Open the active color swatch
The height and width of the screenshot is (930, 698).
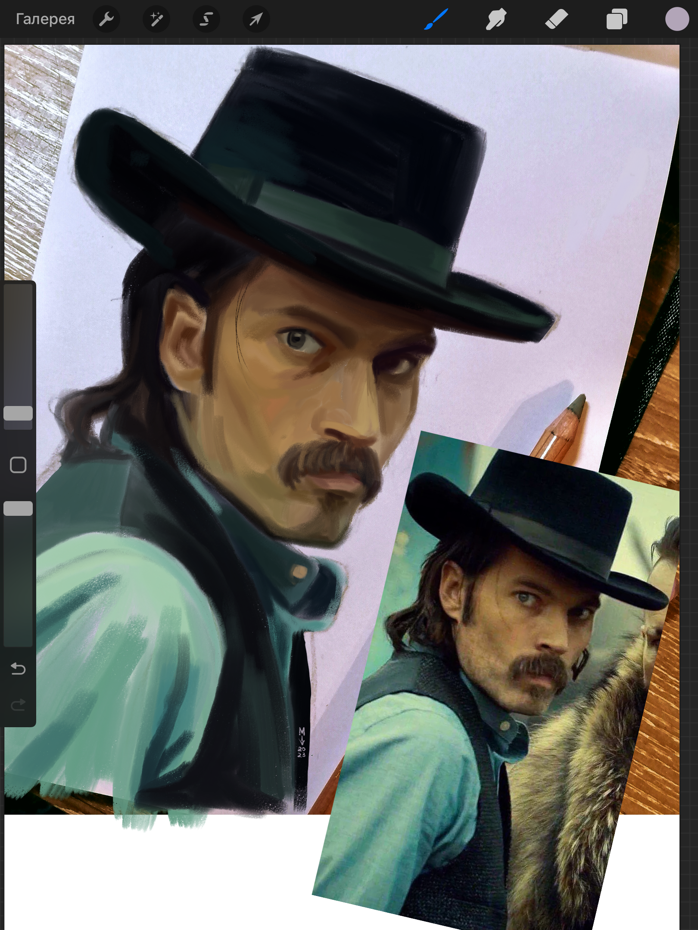pyautogui.click(x=677, y=19)
